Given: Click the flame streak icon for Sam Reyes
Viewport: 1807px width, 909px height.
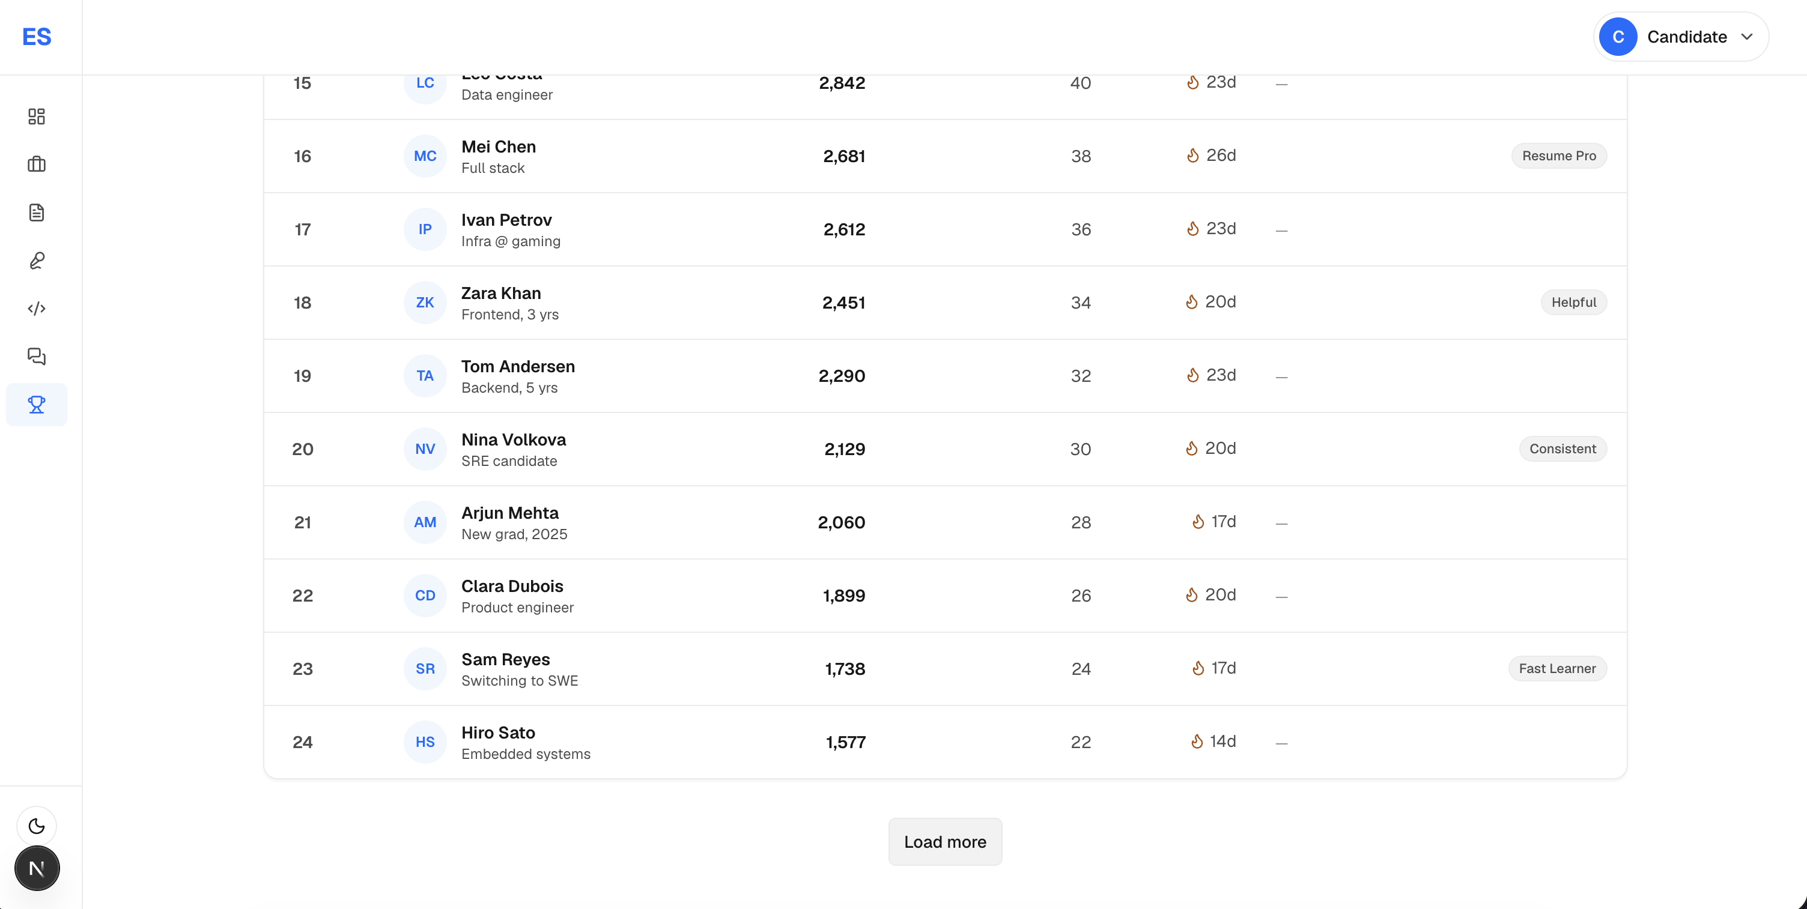Looking at the screenshot, I should tap(1198, 668).
